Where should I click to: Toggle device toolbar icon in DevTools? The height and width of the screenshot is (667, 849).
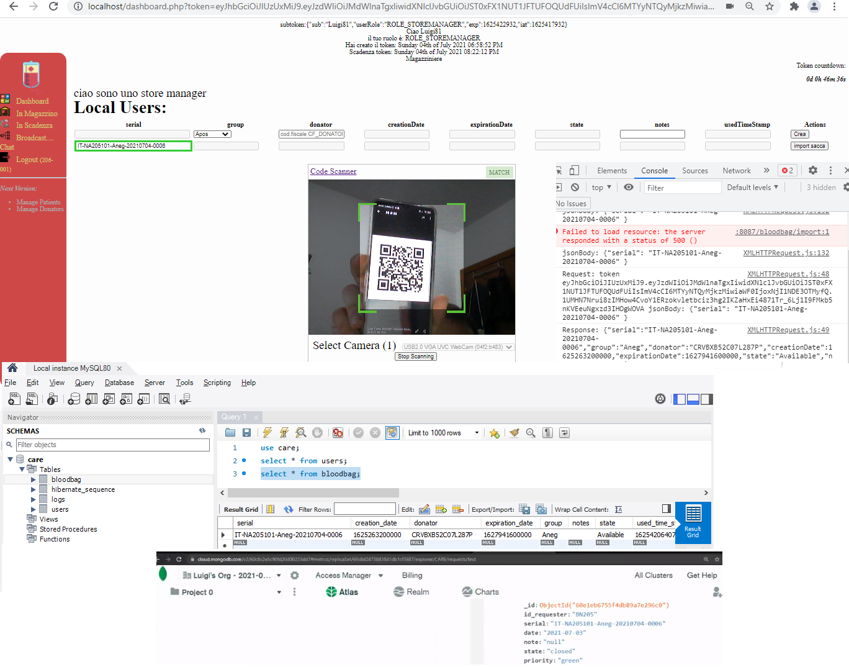(x=574, y=170)
